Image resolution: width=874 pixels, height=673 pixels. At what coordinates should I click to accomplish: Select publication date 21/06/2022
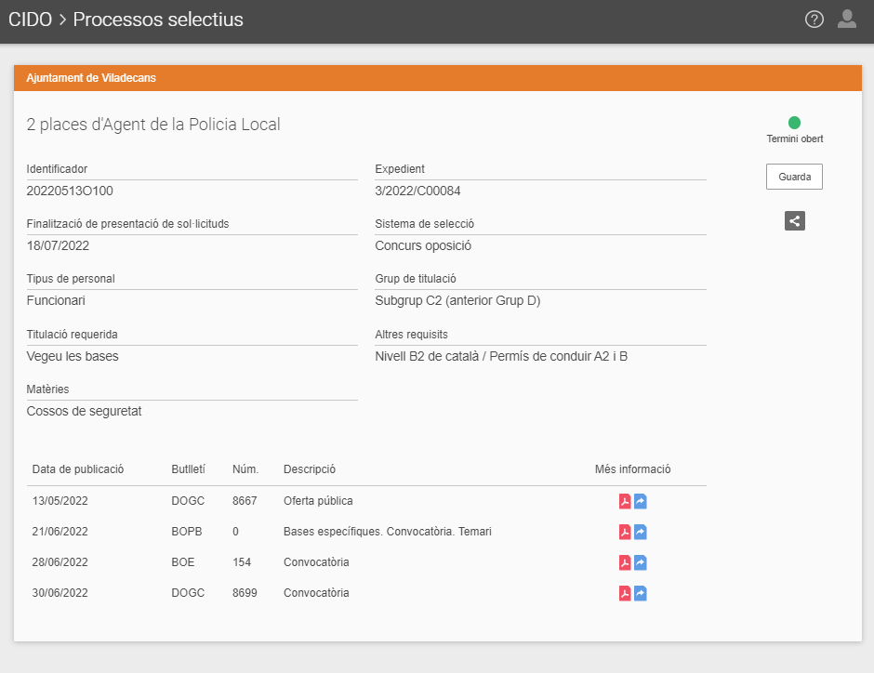60,532
